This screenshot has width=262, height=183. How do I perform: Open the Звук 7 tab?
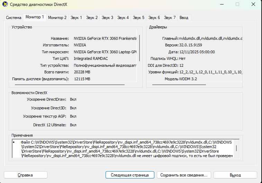coord(170,18)
